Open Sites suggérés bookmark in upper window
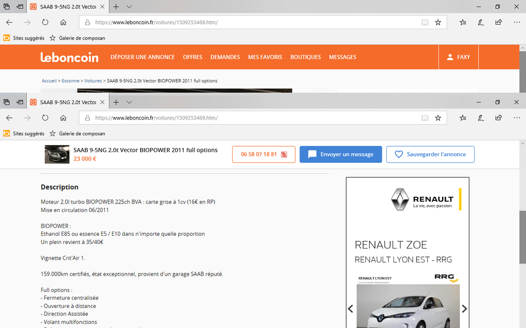 24,38
